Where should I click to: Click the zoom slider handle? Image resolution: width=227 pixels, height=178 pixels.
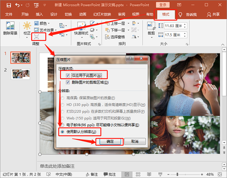(x=177, y=174)
